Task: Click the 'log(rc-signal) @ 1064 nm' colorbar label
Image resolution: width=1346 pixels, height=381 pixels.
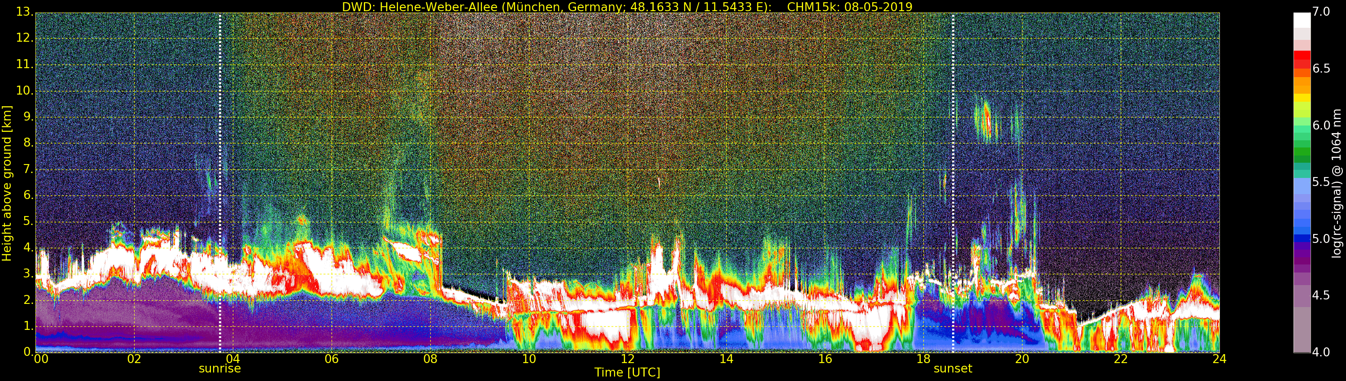Action: (1336, 183)
